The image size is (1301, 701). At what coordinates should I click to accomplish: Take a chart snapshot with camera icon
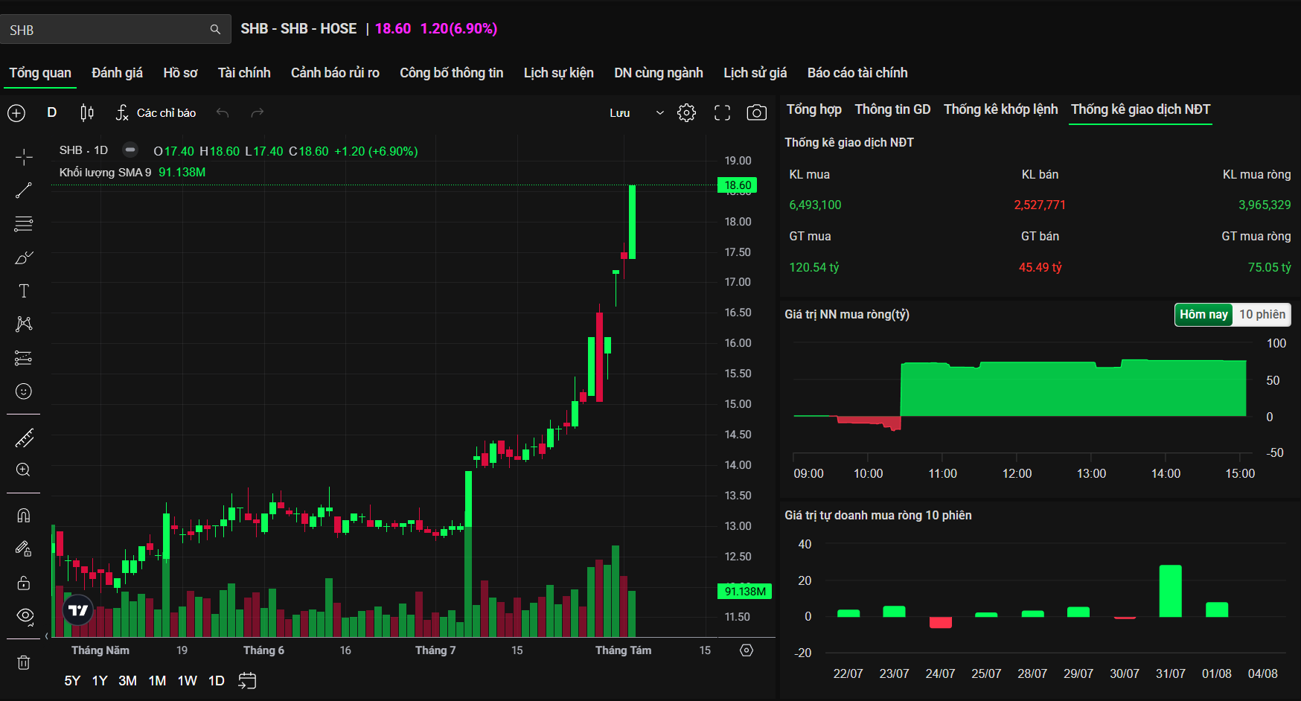[x=757, y=112]
